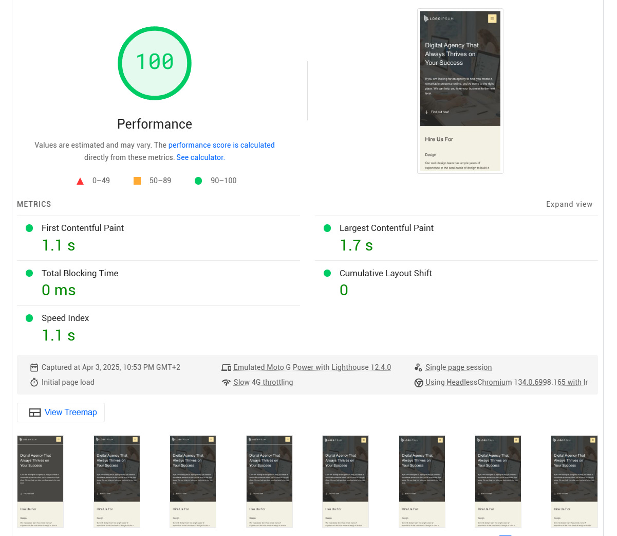Open the 'performance score is calculated' link
617x536 pixels.
pyautogui.click(x=221, y=145)
